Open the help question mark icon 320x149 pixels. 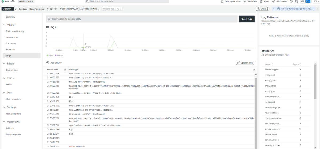(x=291, y=1)
